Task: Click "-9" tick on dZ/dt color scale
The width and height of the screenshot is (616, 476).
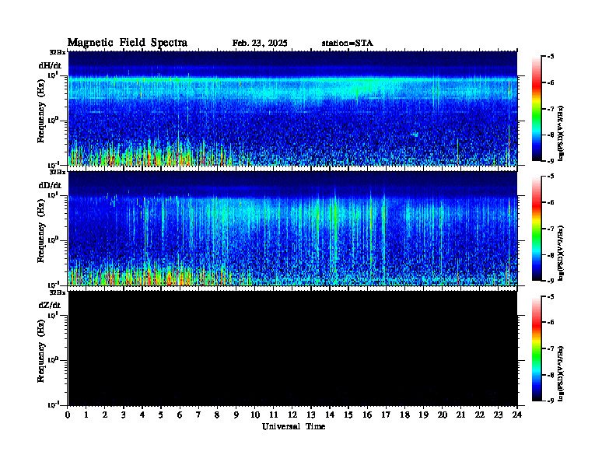Action: coord(551,401)
